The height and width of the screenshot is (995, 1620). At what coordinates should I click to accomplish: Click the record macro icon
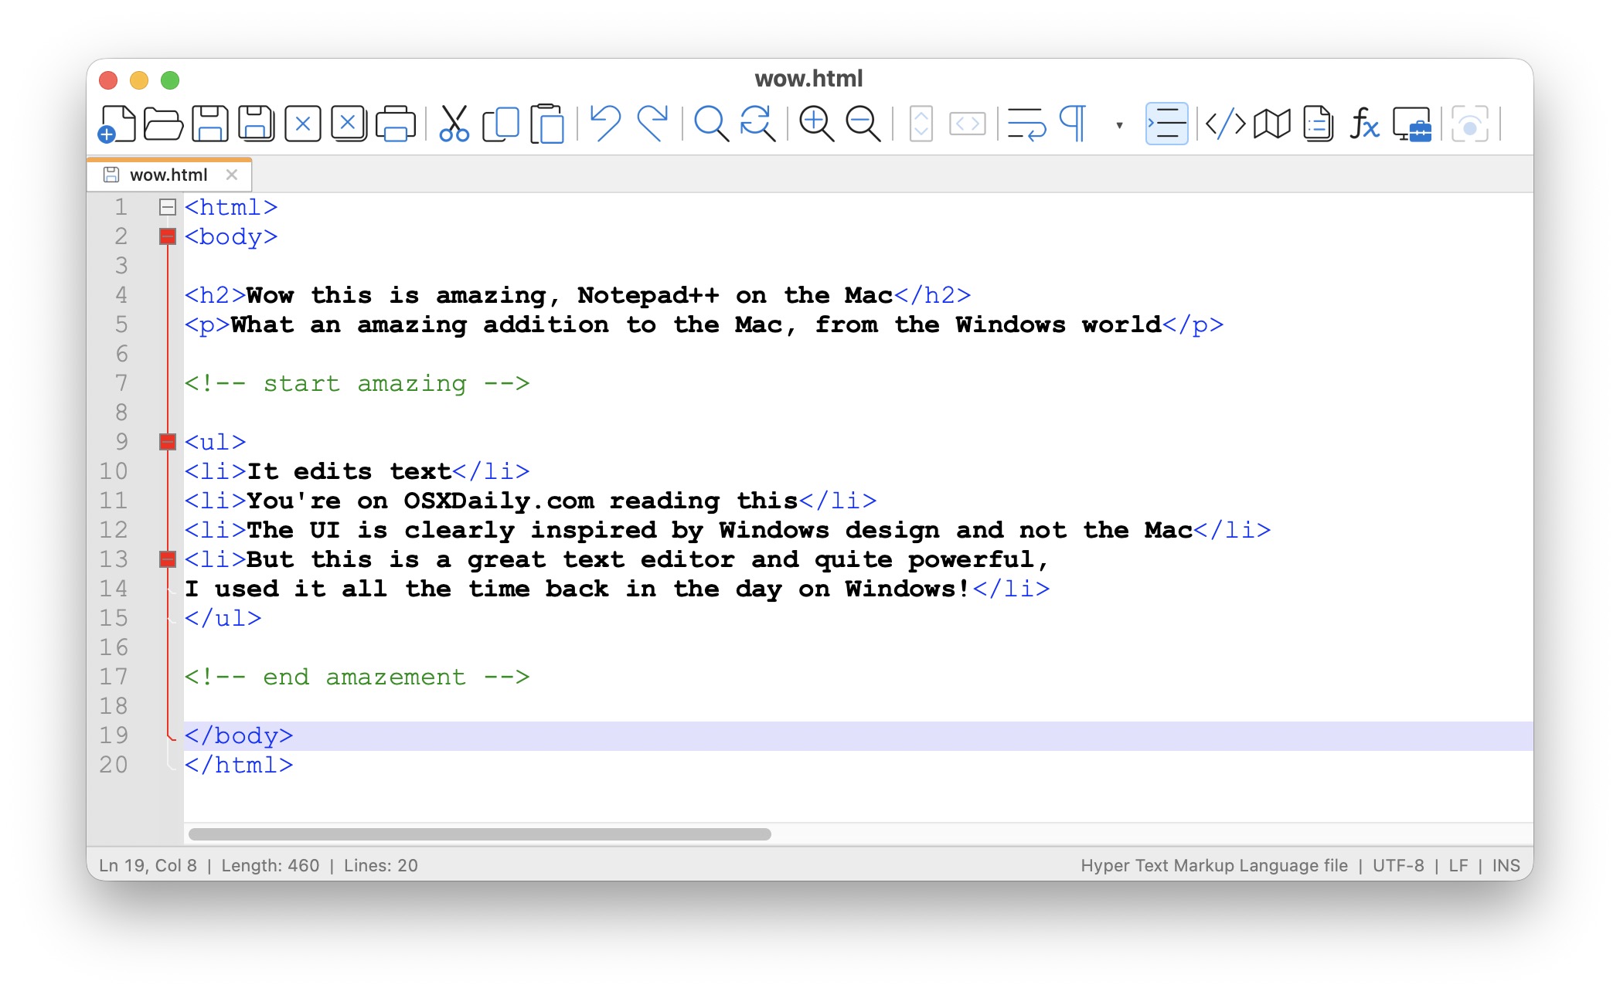1469,124
